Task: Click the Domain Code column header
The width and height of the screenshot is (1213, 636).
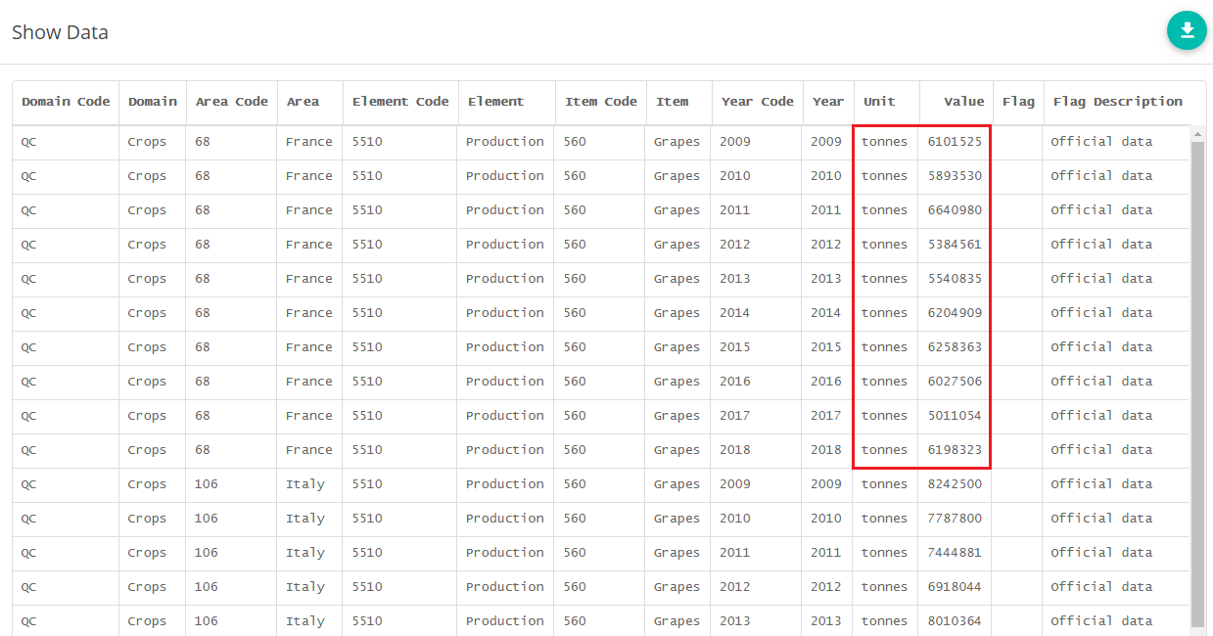Action: pyautogui.click(x=65, y=101)
